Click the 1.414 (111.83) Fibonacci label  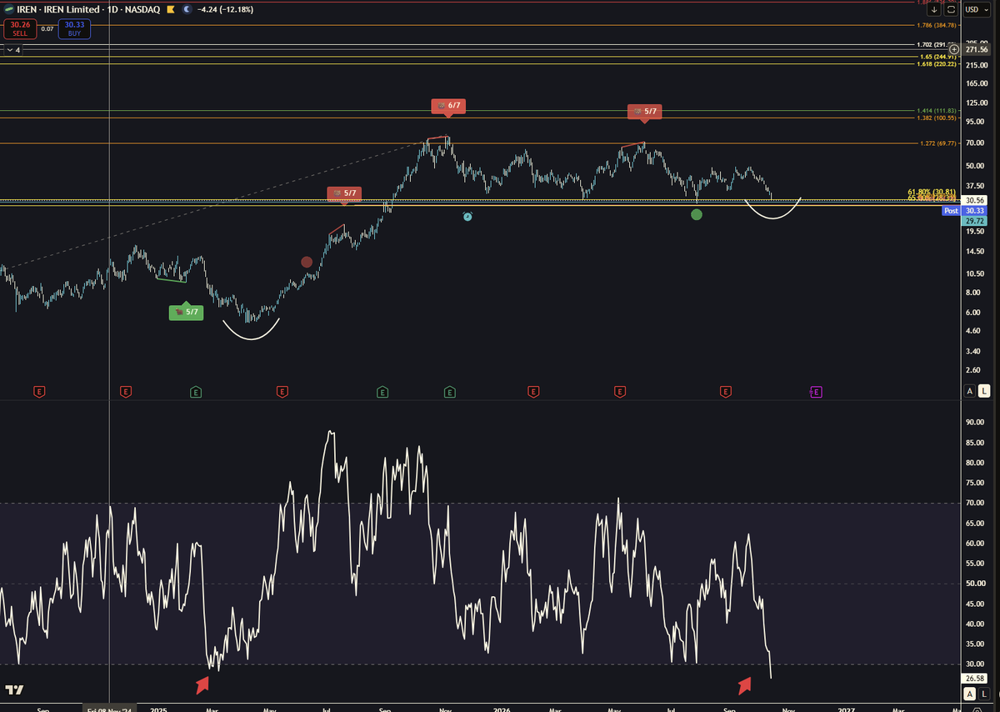coord(938,111)
